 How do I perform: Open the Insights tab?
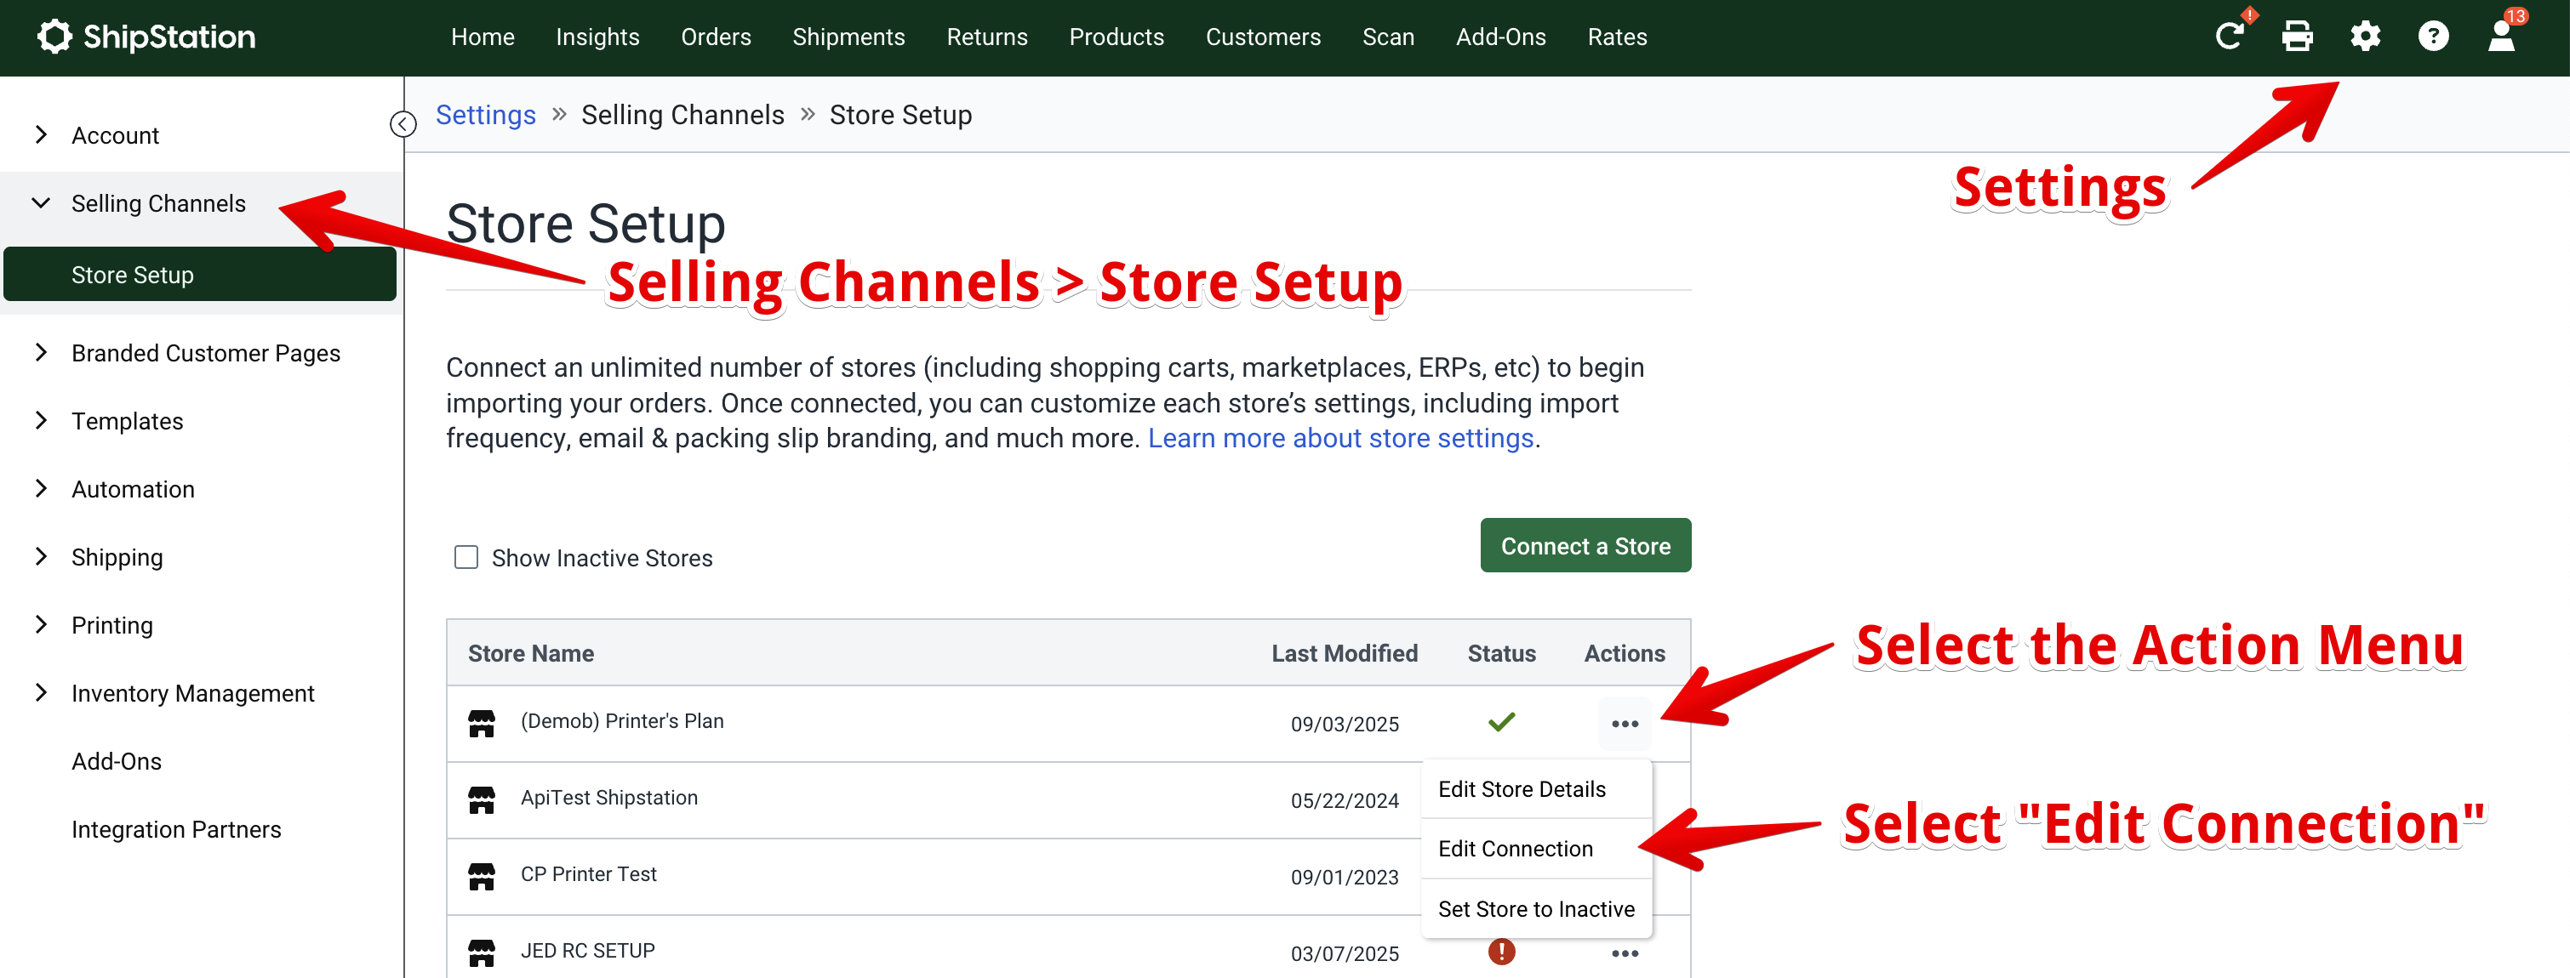coord(597,37)
